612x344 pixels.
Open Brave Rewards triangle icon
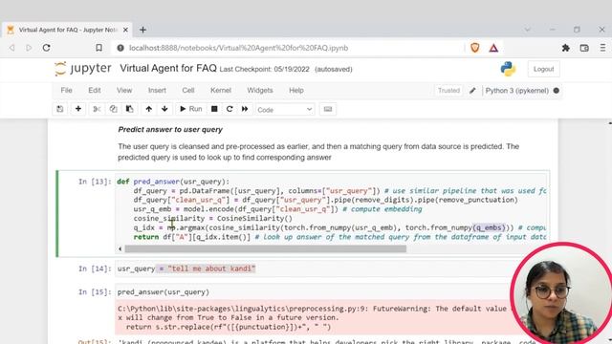(493, 48)
